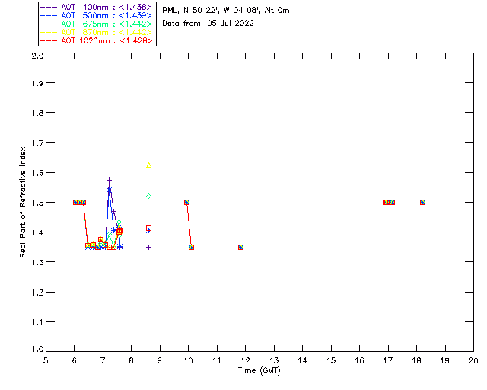Click the y-axis tick label 2.0
The image size is (487, 390).
coord(38,56)
